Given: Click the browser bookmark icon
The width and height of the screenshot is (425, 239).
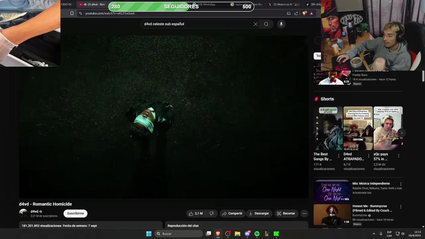Looking at the screenshot, I should [x=72, y=13].
